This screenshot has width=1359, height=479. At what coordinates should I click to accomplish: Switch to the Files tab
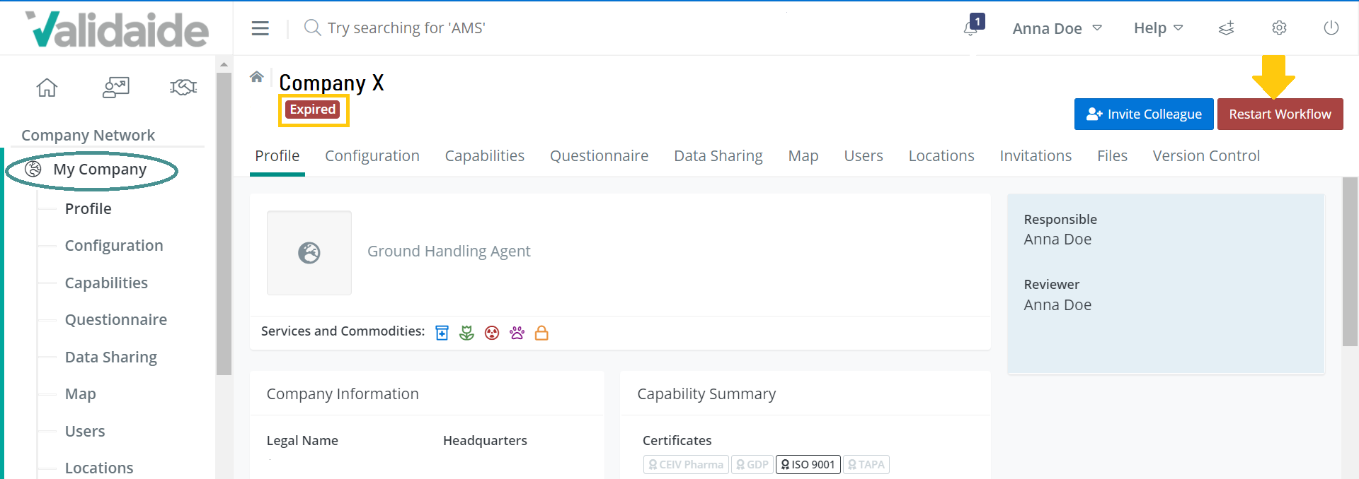[x=1112, y=156]
